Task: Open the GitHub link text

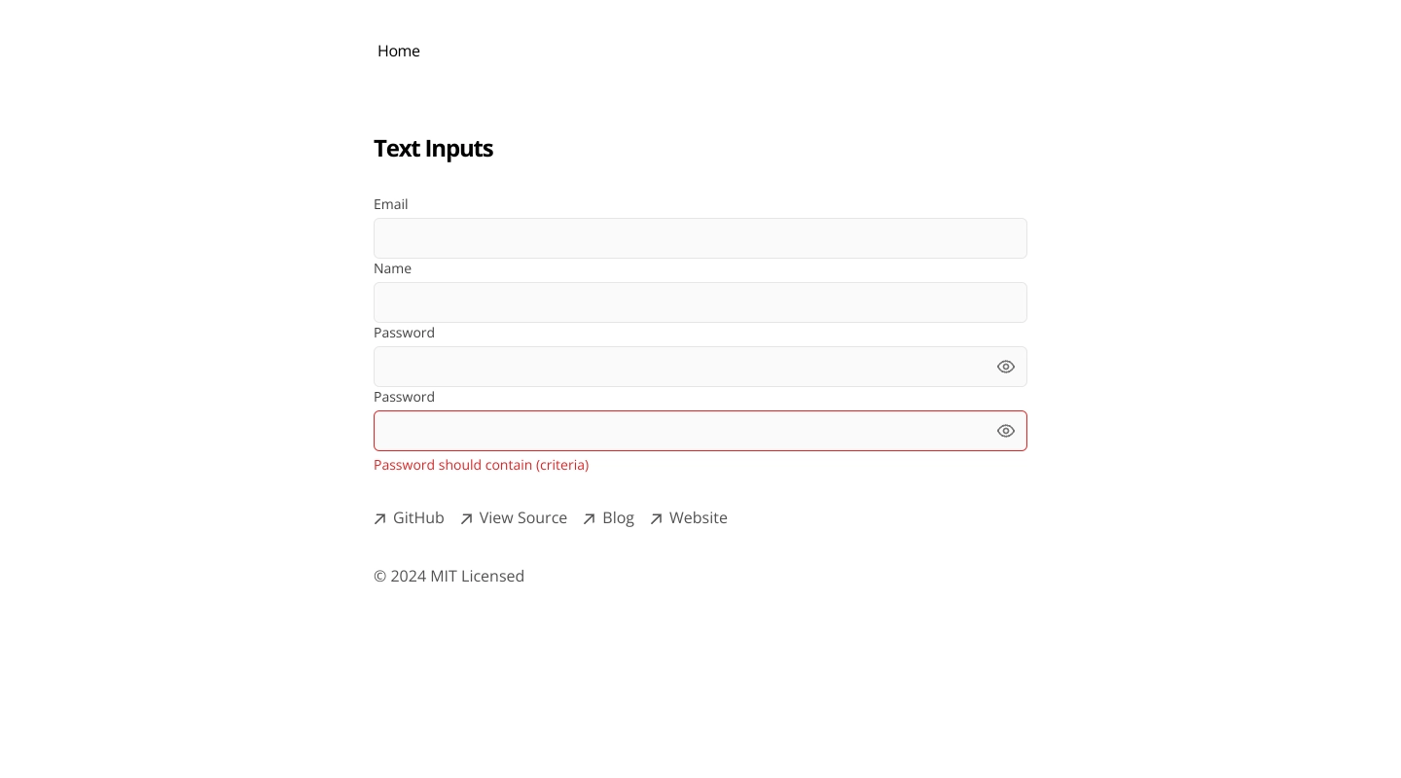Action: click(418, 517)
